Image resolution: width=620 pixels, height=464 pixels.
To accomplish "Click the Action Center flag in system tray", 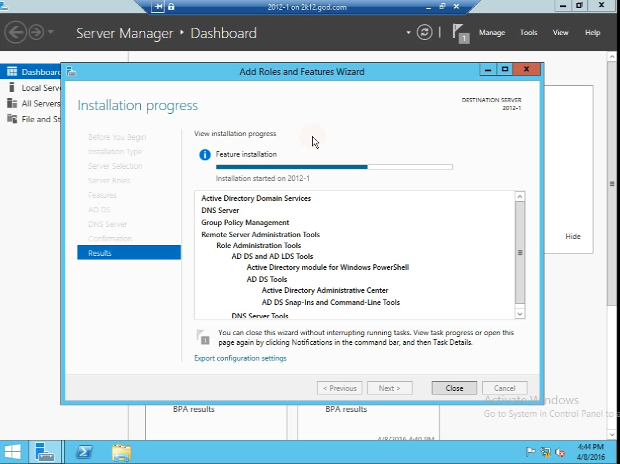I will pyautogui.click(x=530, y=452).
